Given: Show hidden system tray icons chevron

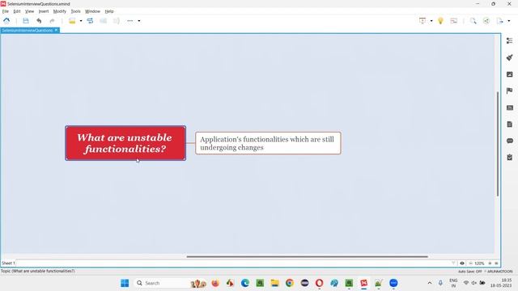Looking at the screenshot, I should tap(430, 283).
